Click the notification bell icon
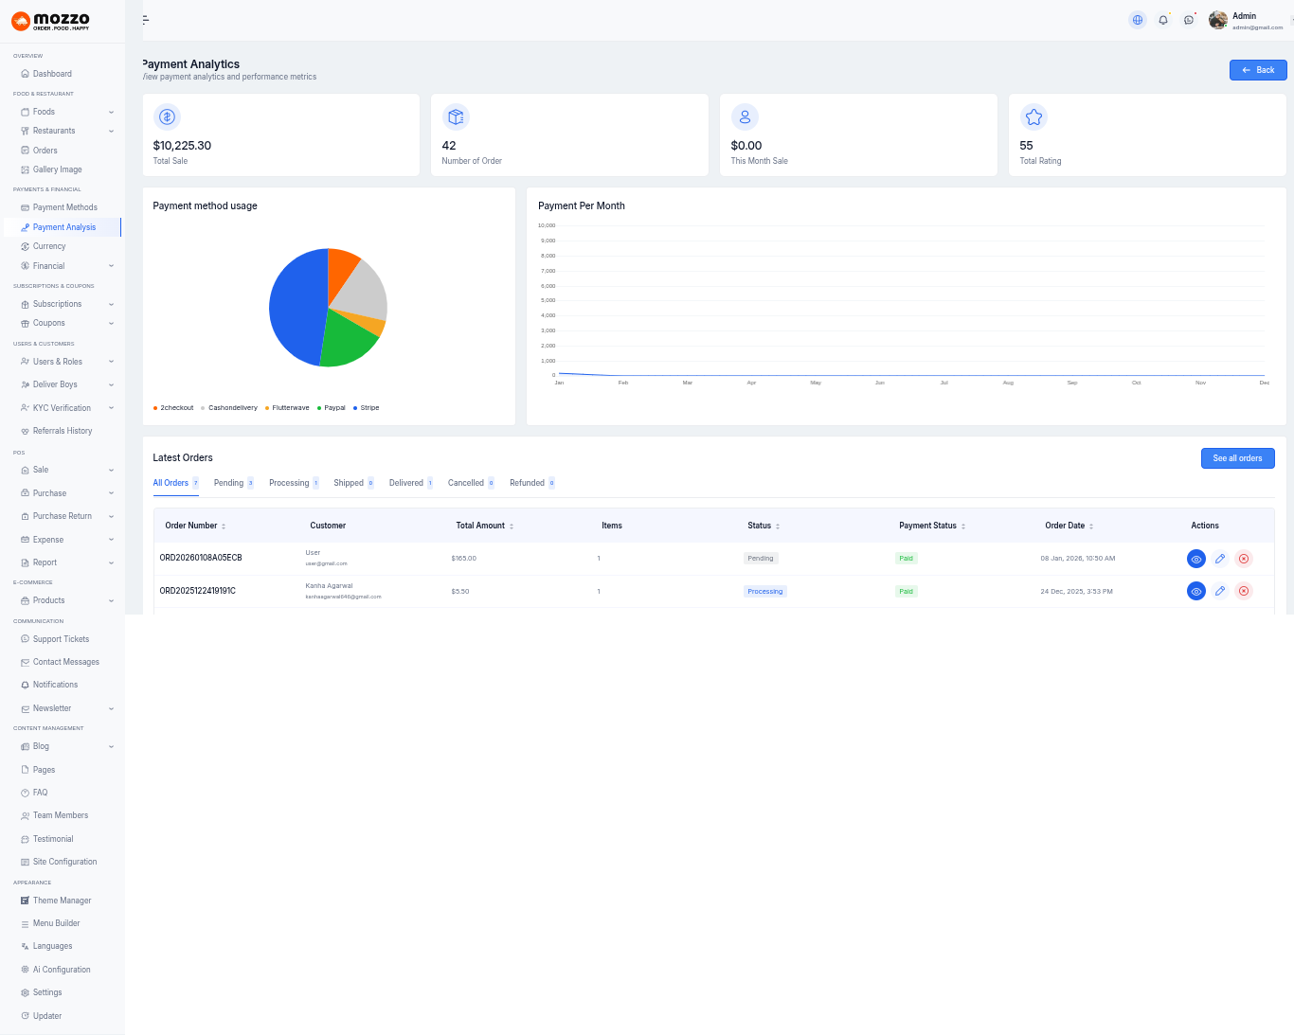The width and height of the screenshot is (1294, 1035). point(1163,20)
